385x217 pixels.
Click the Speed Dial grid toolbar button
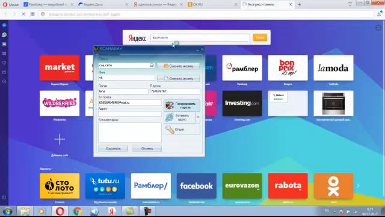pos(32,14)
